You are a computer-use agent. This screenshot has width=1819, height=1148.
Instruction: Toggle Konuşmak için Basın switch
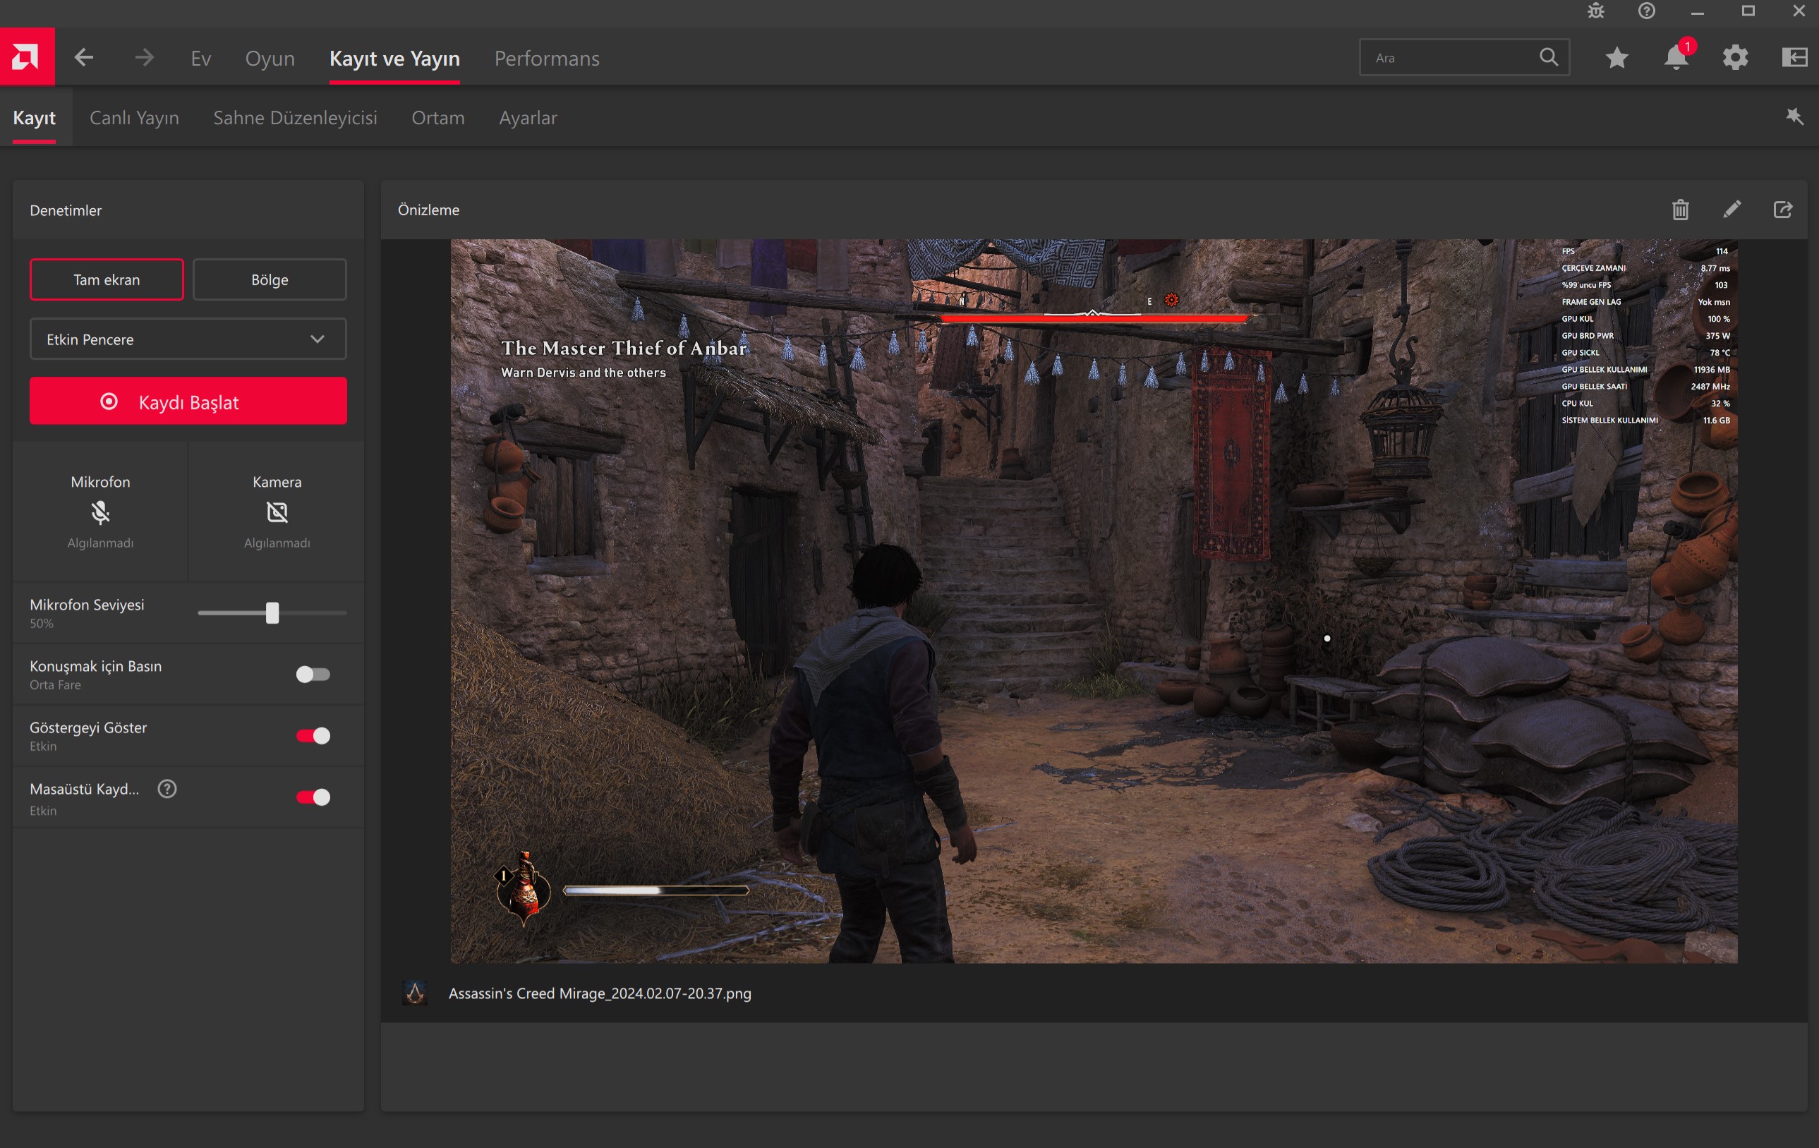[313, 675]
